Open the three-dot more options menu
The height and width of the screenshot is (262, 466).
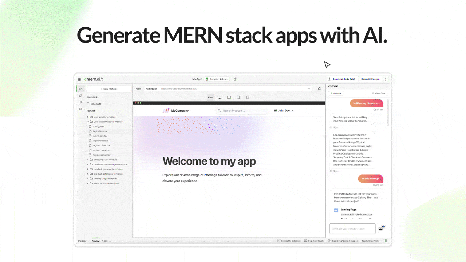385,79
